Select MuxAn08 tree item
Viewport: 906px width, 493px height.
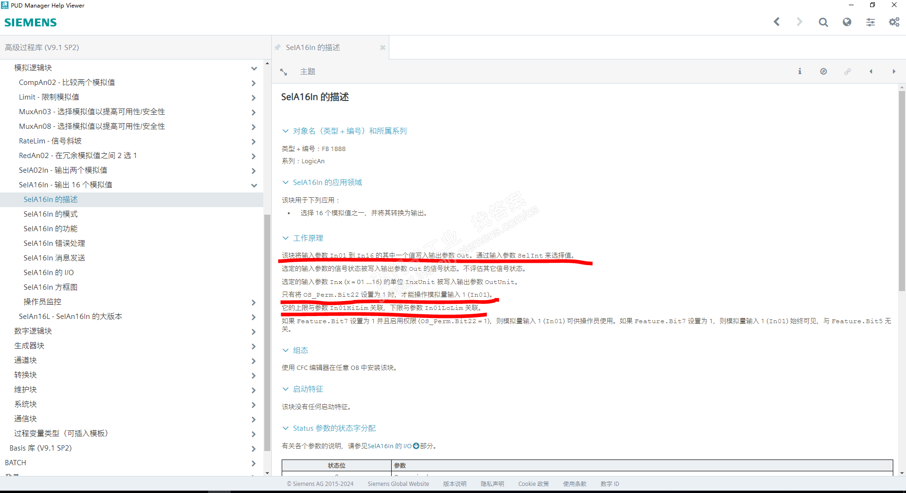[92, 126]
